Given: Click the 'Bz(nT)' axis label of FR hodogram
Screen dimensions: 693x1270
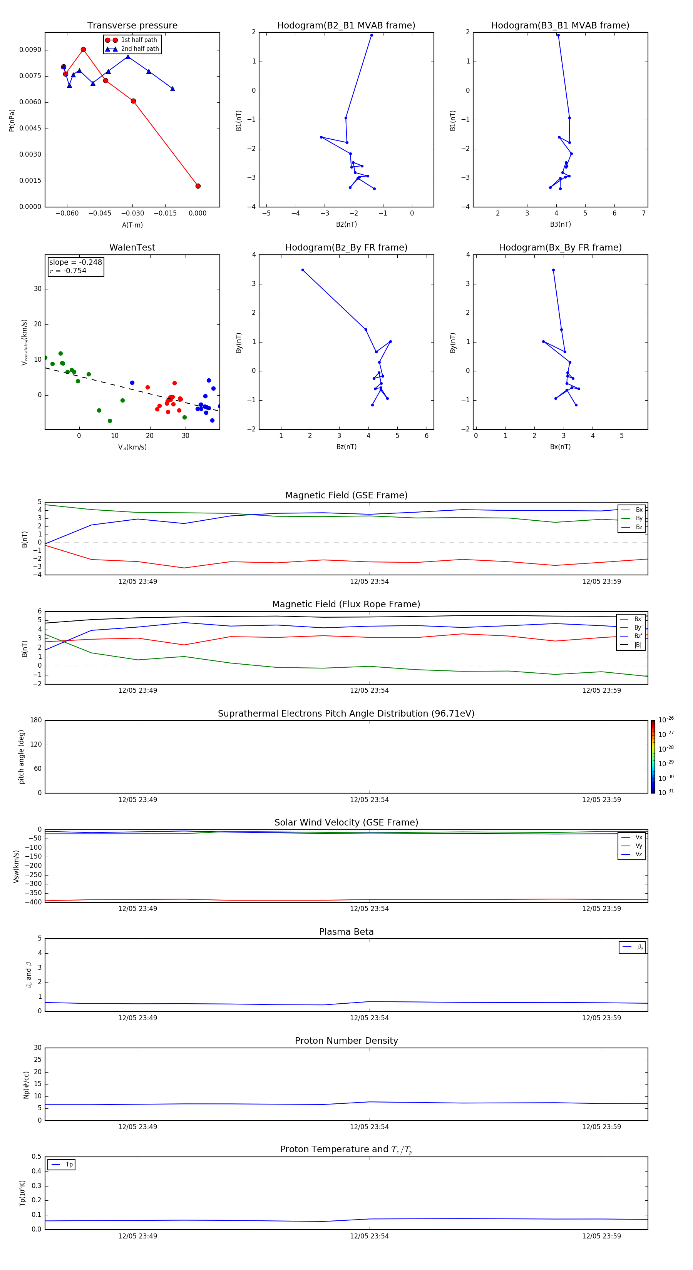Looking at the screenshot, I should click(x=346, y=447).
